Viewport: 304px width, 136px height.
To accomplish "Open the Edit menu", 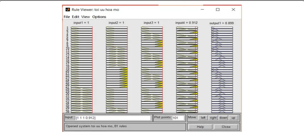I will [x=75, y=17].
